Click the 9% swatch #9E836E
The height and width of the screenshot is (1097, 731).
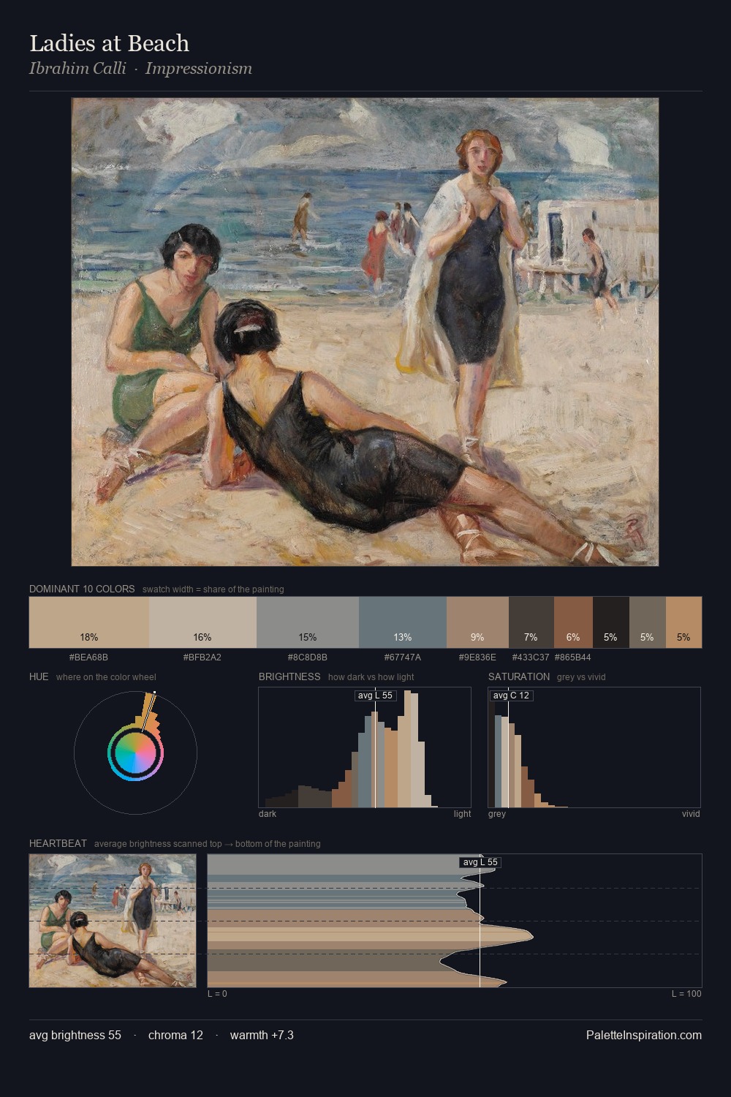tap(477, 622)
